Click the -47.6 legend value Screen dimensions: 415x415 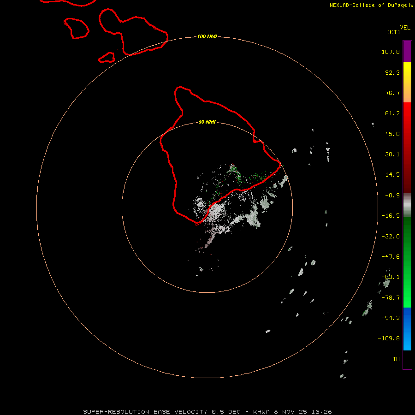pos(391,257)
